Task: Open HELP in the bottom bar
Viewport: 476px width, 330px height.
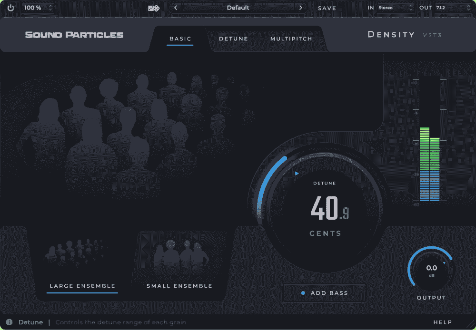Action: [x=443, y=322]
